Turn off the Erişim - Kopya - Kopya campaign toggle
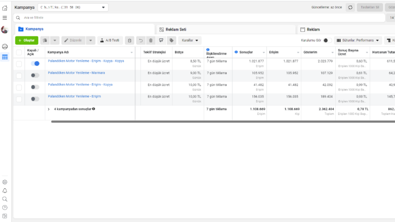The image size is (395, 222). [x=35, y=63]
